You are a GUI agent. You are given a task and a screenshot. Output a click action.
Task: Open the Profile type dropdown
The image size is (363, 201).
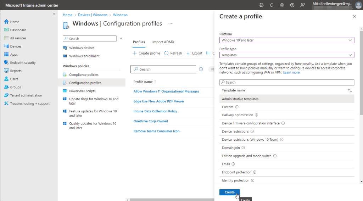(x=286, y=55)
